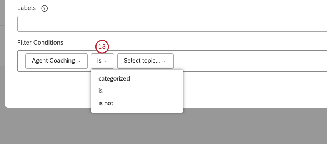Click the Labels field heading text
The height and width of the screenshot is (144, 327).
pos(27,8)
